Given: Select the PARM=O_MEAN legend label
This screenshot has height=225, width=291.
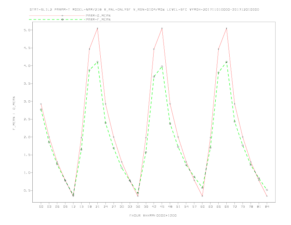Looking at the screenshot, I should pos(98,15).
